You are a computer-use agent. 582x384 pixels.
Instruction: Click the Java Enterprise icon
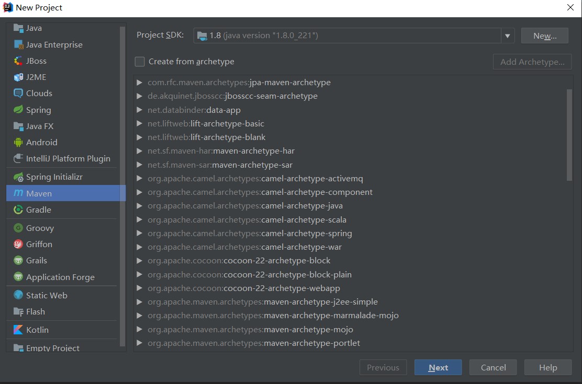point(18,44)
